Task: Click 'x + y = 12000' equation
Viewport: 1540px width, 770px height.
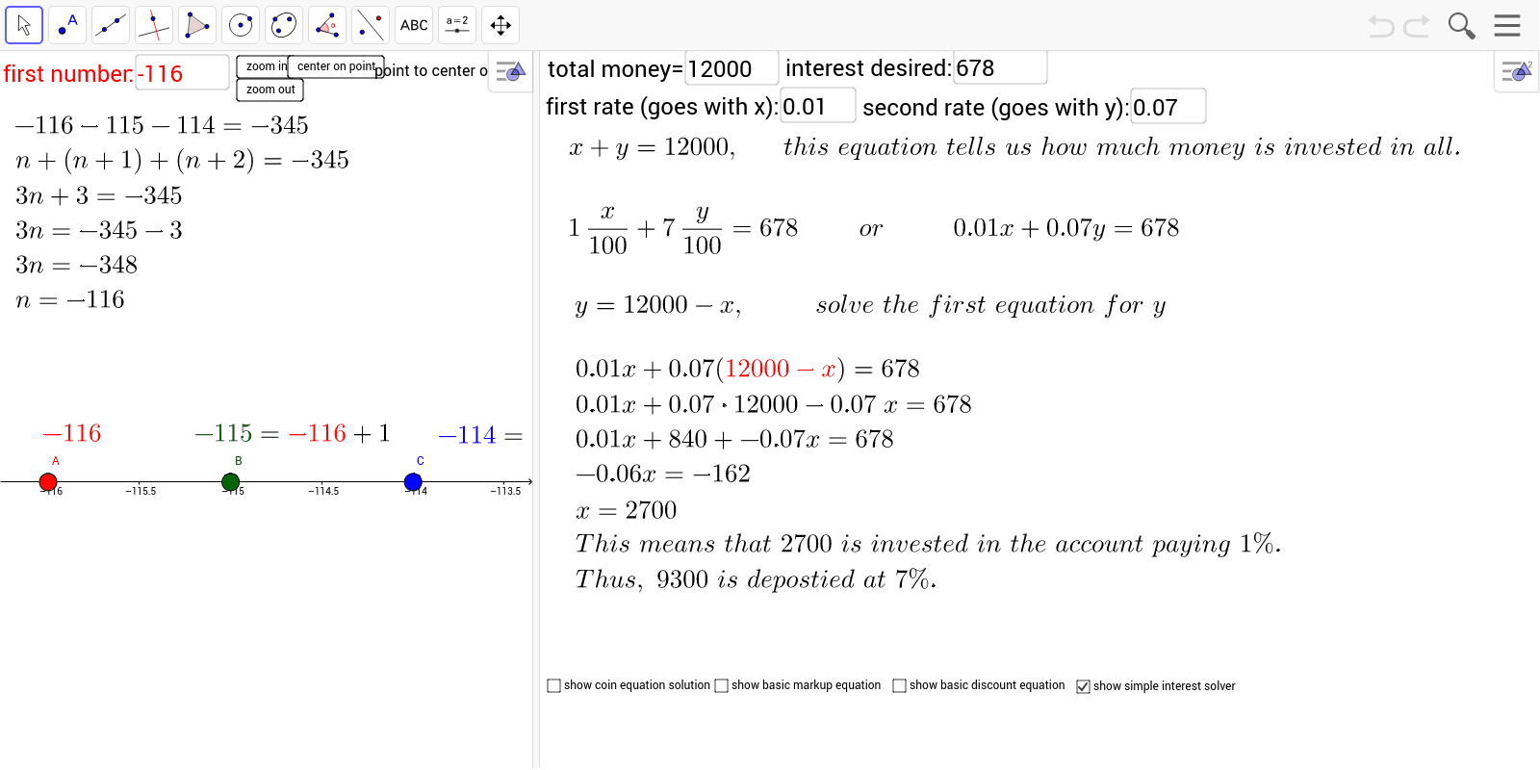Action: [652, 147]
